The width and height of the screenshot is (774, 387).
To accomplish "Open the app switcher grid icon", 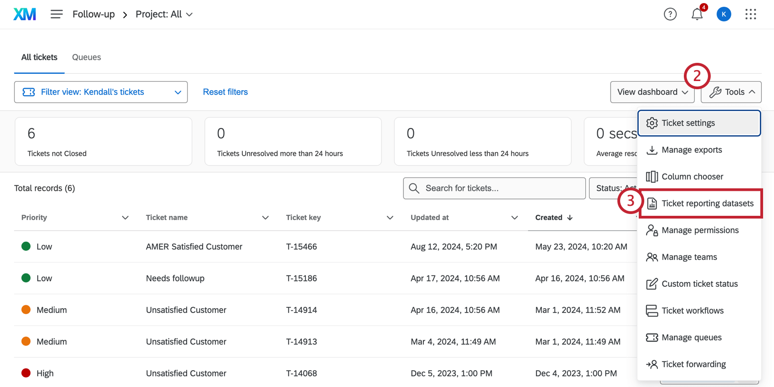I will 750,15.
